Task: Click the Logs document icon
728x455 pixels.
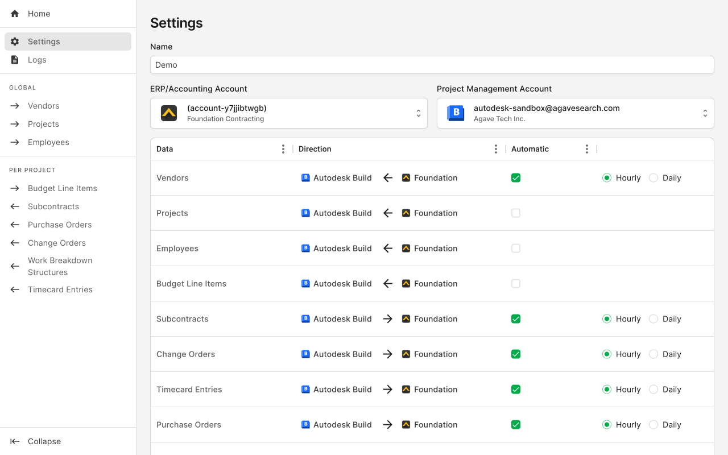Action: point(15,60)
